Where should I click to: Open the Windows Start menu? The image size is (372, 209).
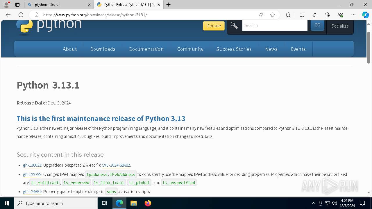point(7,203)
